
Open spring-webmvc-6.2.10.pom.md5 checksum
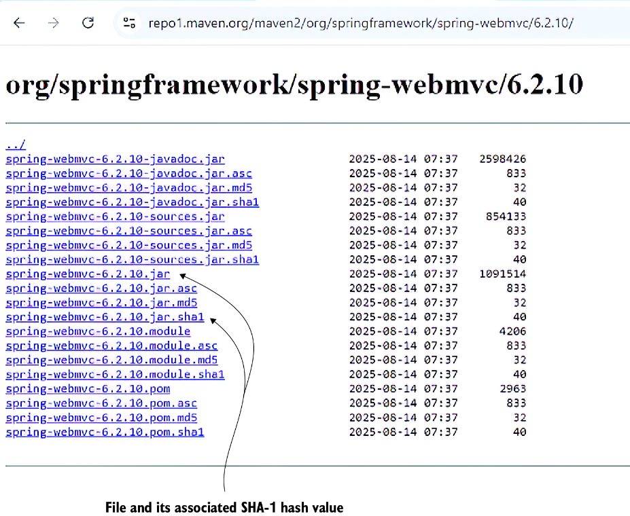pyautogui.click(x=102, y=418)
